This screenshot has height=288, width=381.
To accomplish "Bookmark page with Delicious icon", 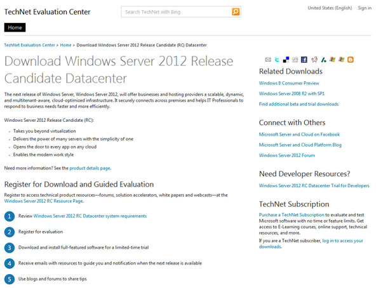I will pyautogui.click(x=286, y=60).
